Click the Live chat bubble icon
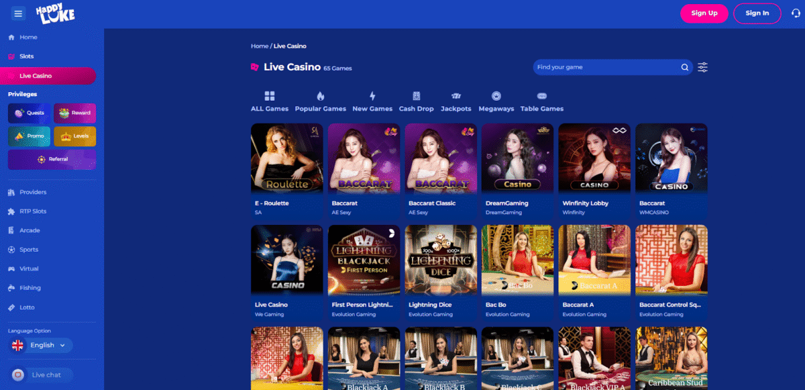Image resolution: width=805 pixels, height=390 pixels. point(19,375)
